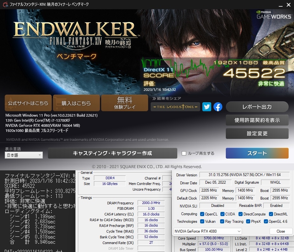Image resolution: width=294 pixels, height=252 pixels.
Task: Click NVIDIA GeForce RTX 4080(VRAM 16064 MB) line
Action: (42, 125)
